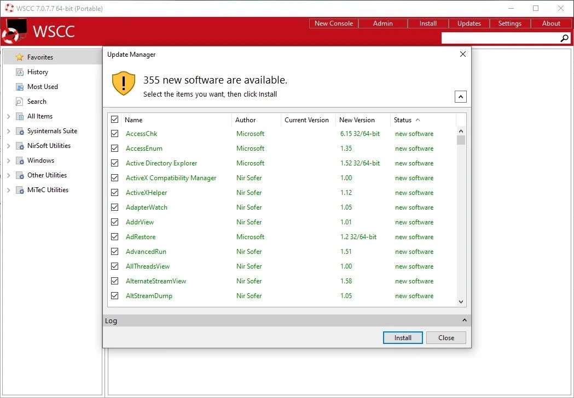
Task: Expand the Log section chevron
Action: (464, 320)
